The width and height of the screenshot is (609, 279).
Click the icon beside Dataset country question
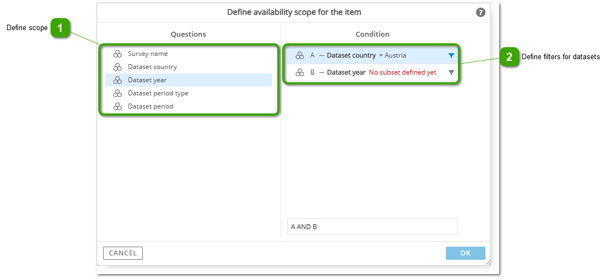118,67
